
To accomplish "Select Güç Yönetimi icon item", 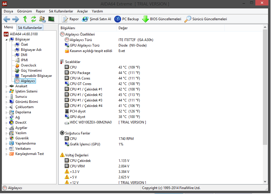I will (x=17, y=71).
